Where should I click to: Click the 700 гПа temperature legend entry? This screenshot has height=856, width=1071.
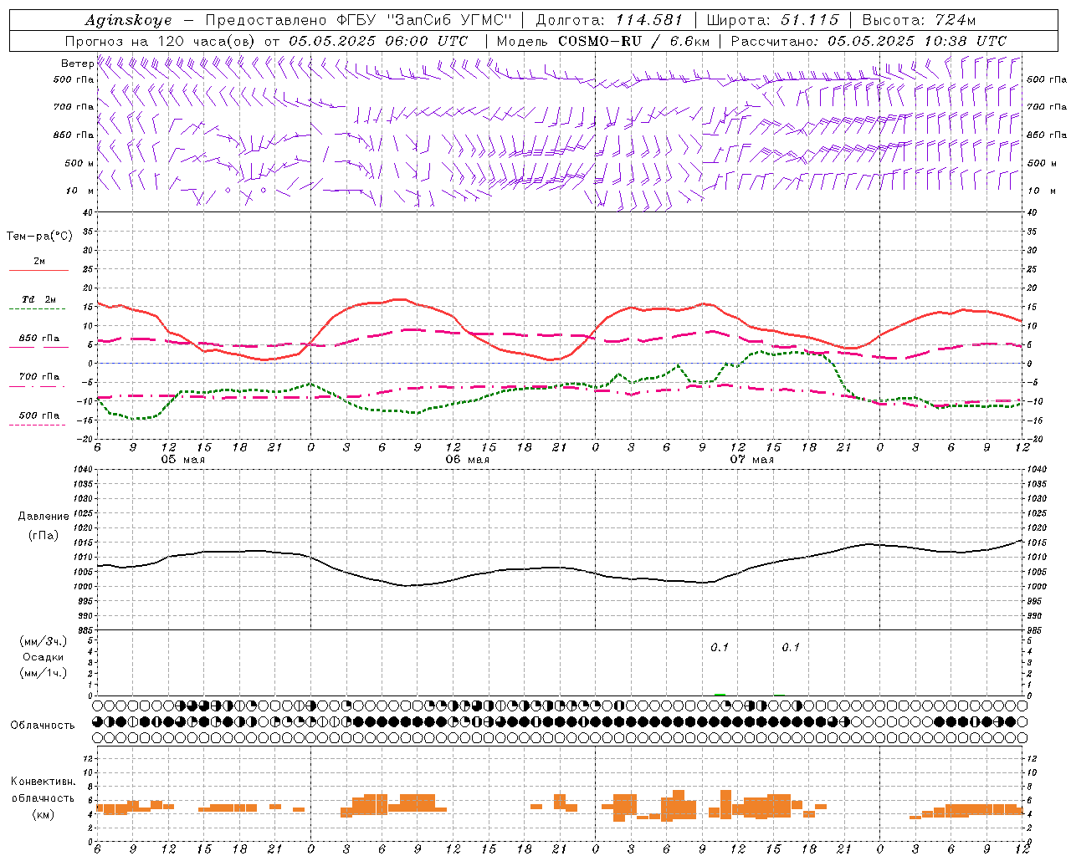(39, 377)
